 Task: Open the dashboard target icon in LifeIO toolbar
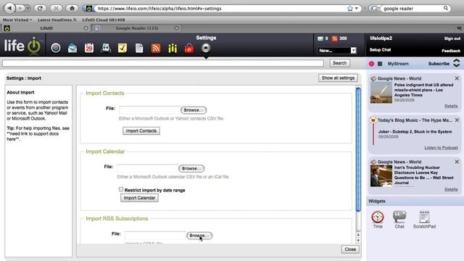(56, 48)
